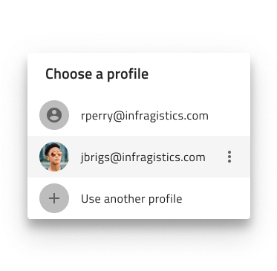Expand more actions beside jbrigs email
The width and height of the screenshot is (277, 271).
point(229,157)
